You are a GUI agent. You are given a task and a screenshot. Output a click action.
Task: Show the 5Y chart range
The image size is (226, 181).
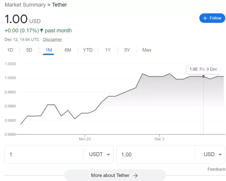click(127, 50)
